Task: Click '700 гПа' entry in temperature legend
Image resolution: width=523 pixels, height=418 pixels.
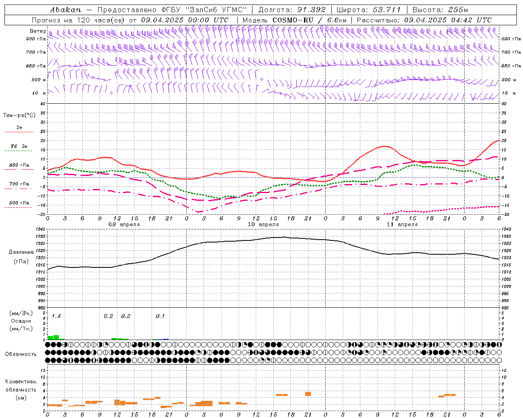Action: [x=19, y=184]
